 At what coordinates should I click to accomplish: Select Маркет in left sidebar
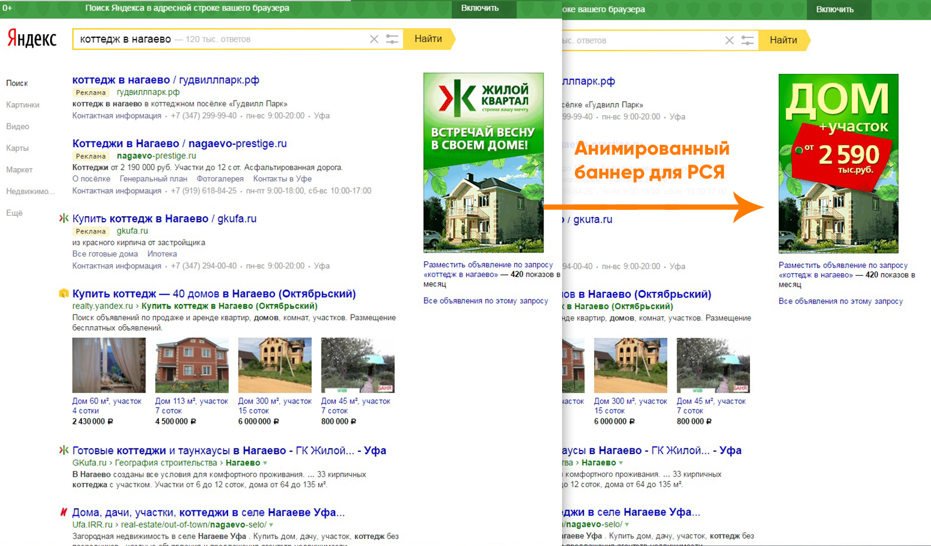19,170
